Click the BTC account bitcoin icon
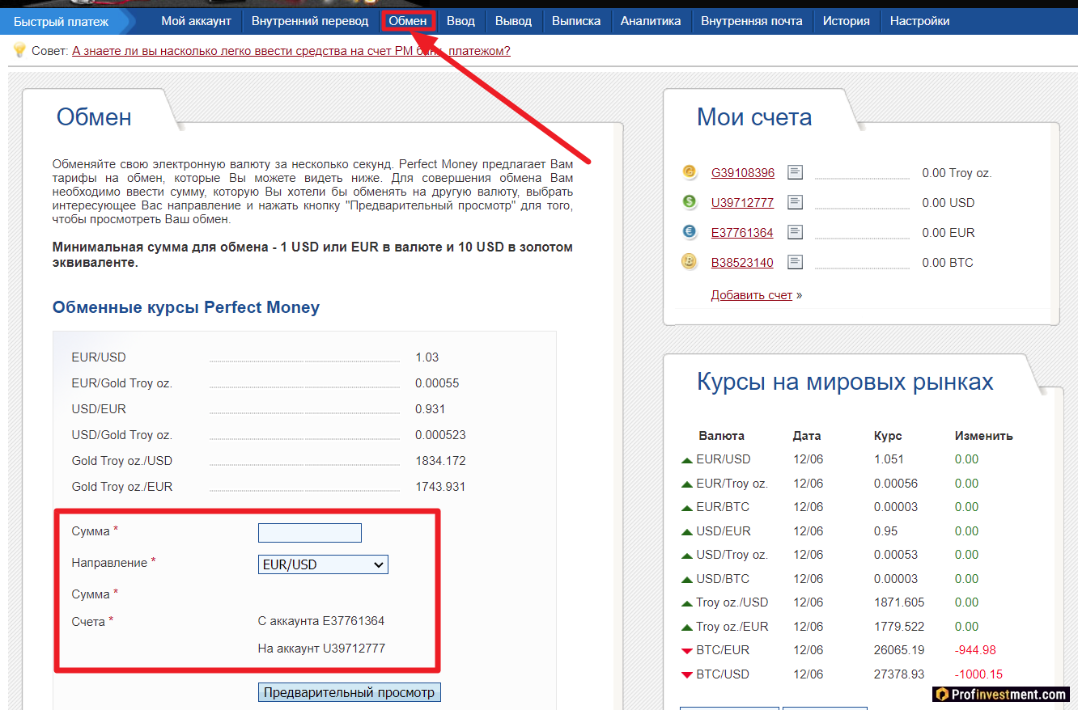1078x710 pixels. 690,262
